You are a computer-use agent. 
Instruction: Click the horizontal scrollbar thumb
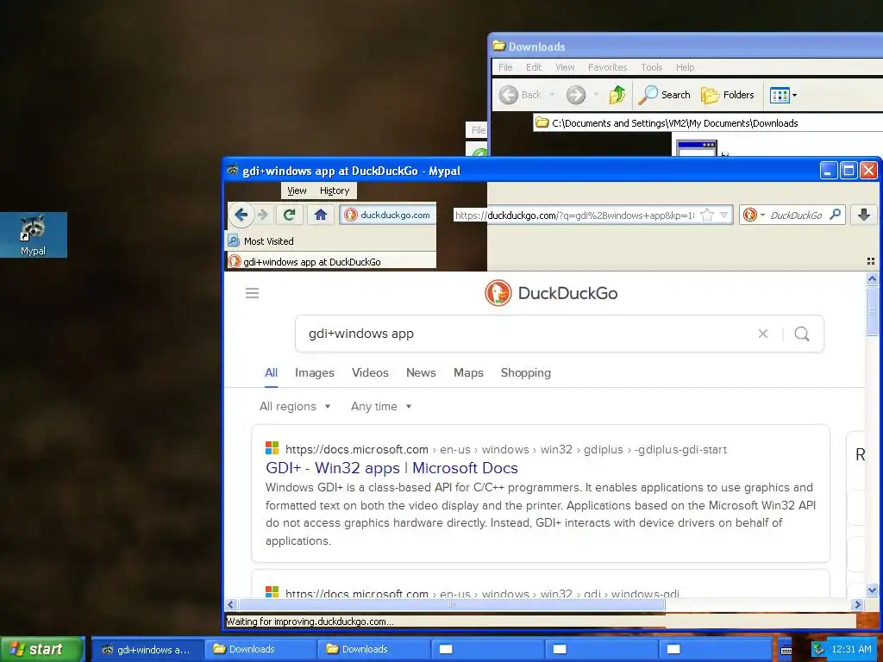coord(452,604)
